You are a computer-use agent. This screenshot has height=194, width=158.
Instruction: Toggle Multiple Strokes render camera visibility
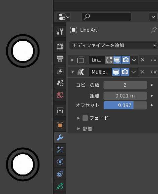click(125, 72)
